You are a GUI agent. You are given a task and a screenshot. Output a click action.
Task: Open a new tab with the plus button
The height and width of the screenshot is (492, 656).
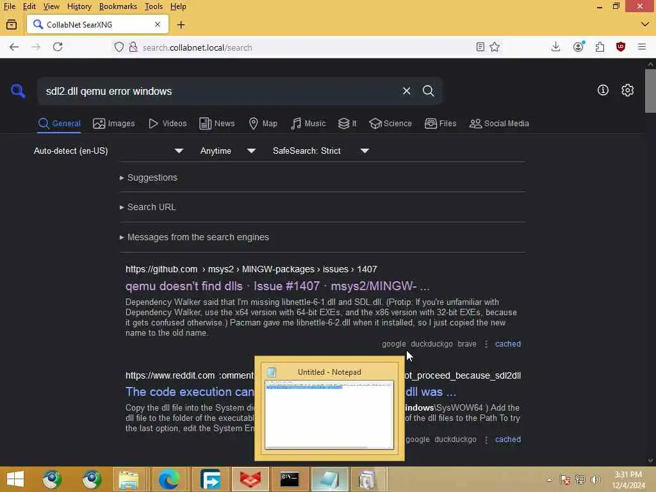coord(181,25)
